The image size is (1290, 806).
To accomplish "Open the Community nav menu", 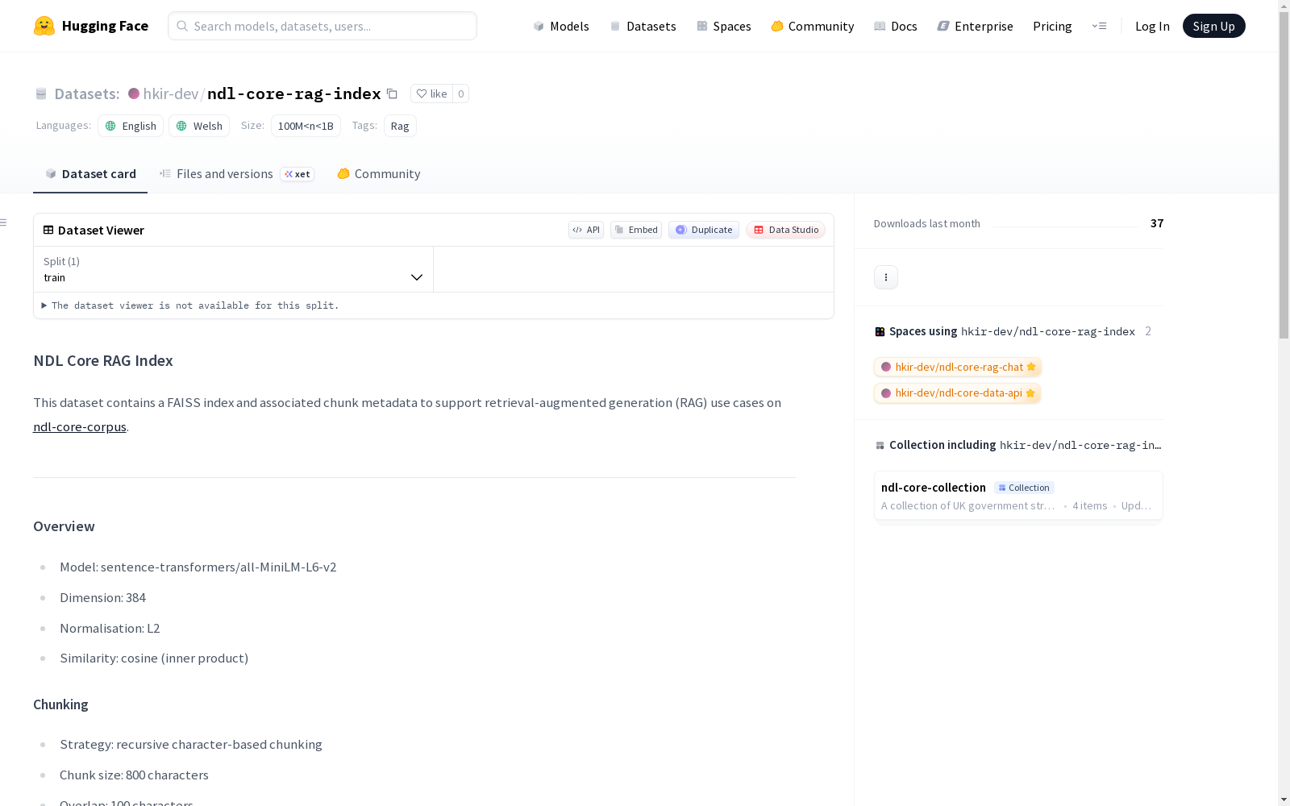I will [812, 26].
